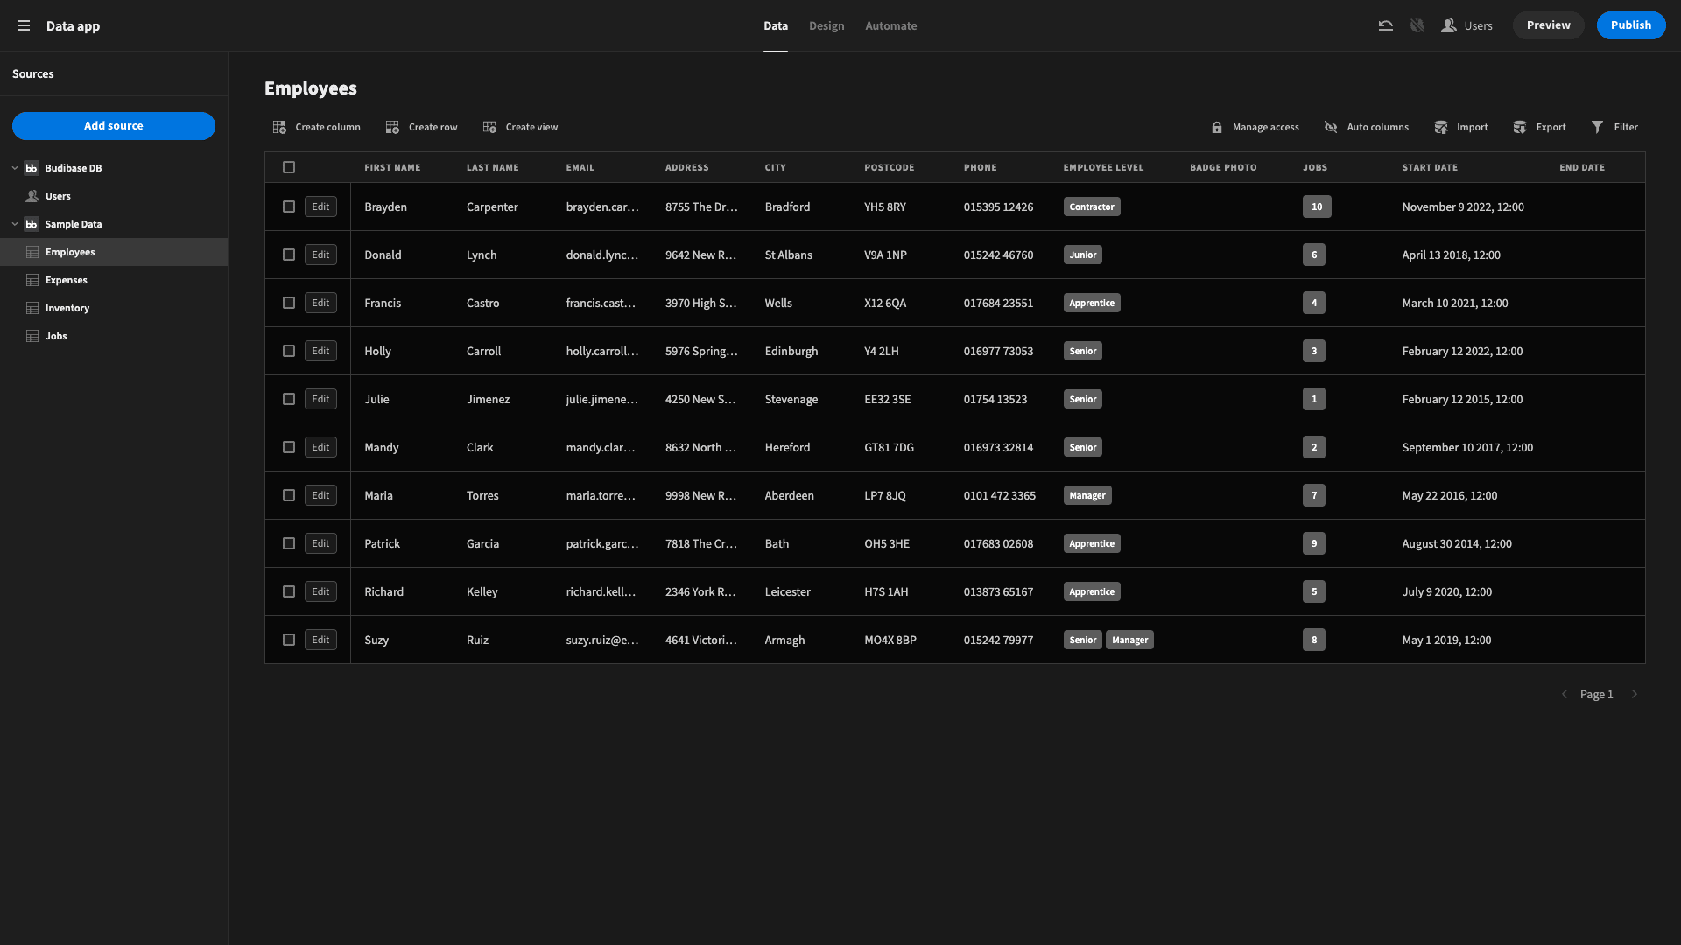The height and width of the screenshot is (945, 1681).
Task: Switch to the Automate tab
Action: pos(891,26)
